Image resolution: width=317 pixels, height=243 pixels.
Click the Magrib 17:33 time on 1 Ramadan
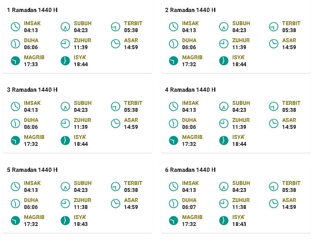(31, 64)
